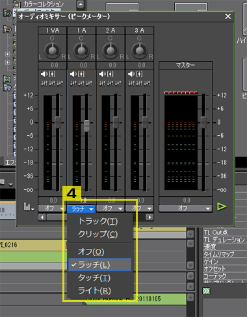247x317 pixels.
Task: Open automation mode dropdown for track 2 A
Action: (110, 209)
